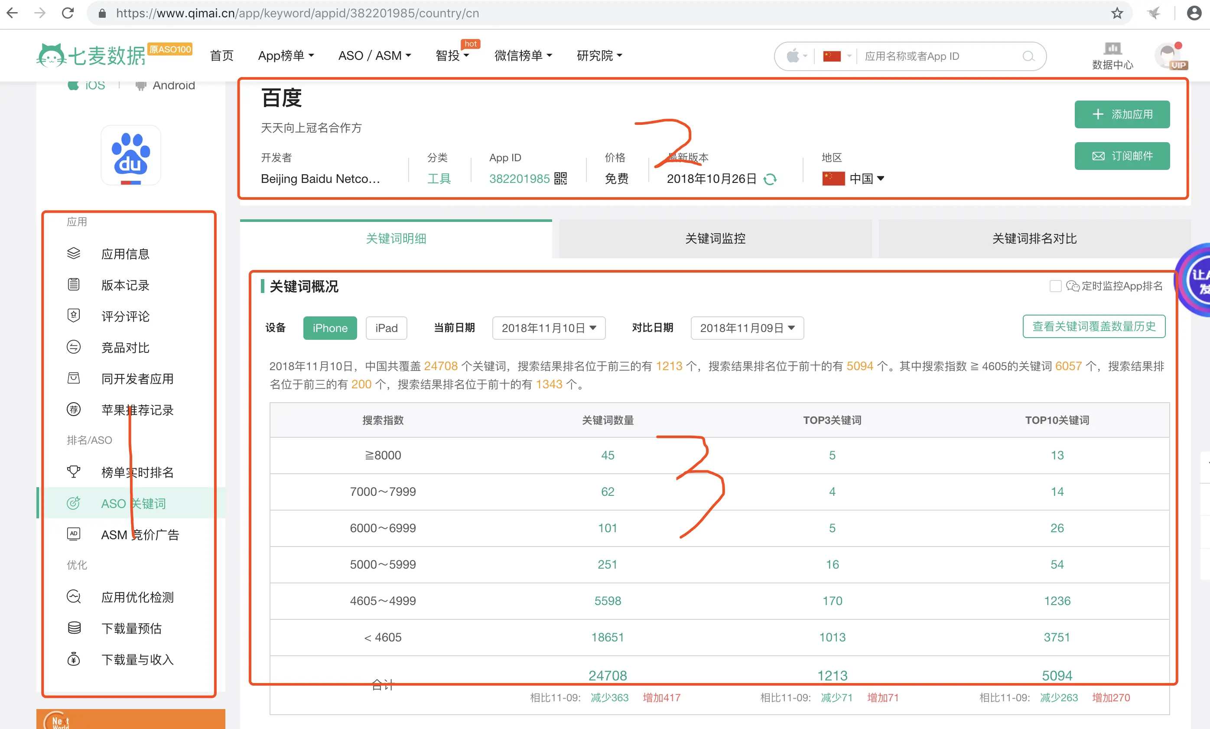Screen dimensions: 1210x729
Task: Open 苹果推荐记录 in the sidebar
Action: [137, 410]
